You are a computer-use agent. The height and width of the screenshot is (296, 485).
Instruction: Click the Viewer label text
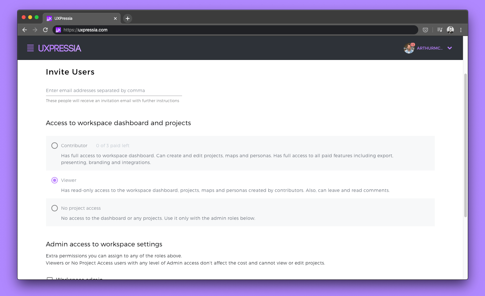[69, 180]
